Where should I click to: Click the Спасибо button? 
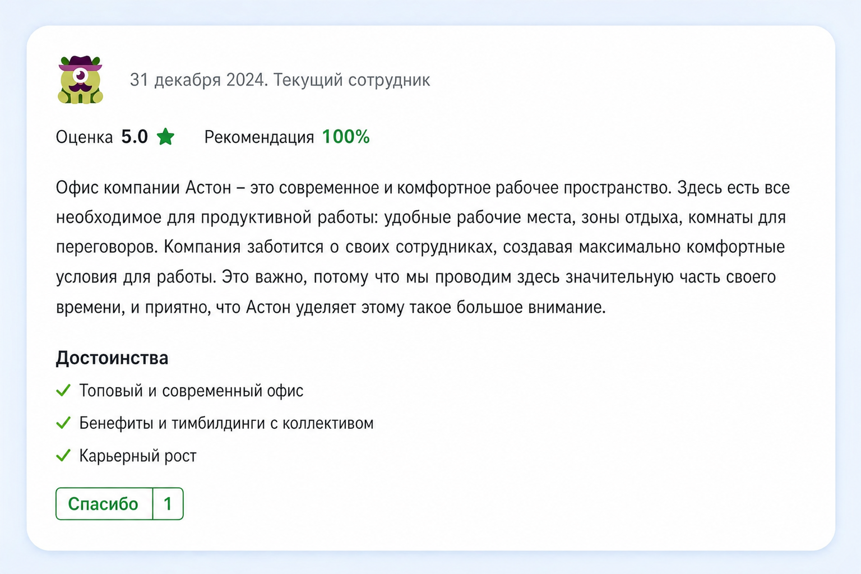pyautogui.click(x=104, y=504)
